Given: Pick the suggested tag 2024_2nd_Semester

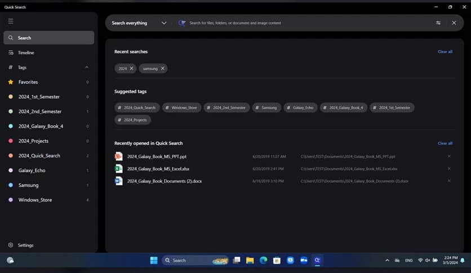Looking at the screenshot, I should (226, 108).
